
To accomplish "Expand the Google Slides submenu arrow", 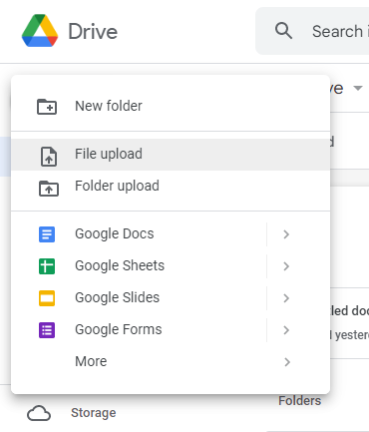I will pyautogui.click(x=286, y=298).
